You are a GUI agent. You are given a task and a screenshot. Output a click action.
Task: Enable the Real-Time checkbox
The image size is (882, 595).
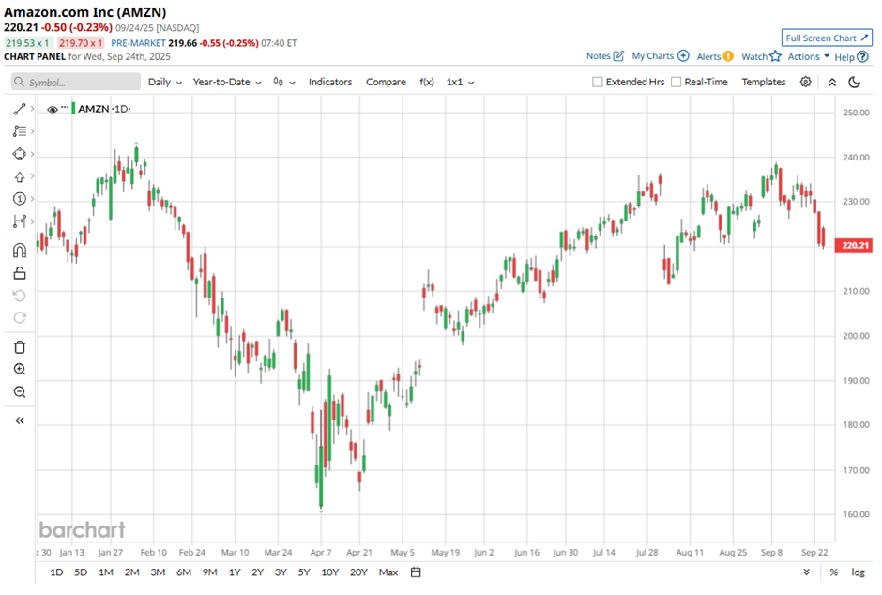[677, 82]
